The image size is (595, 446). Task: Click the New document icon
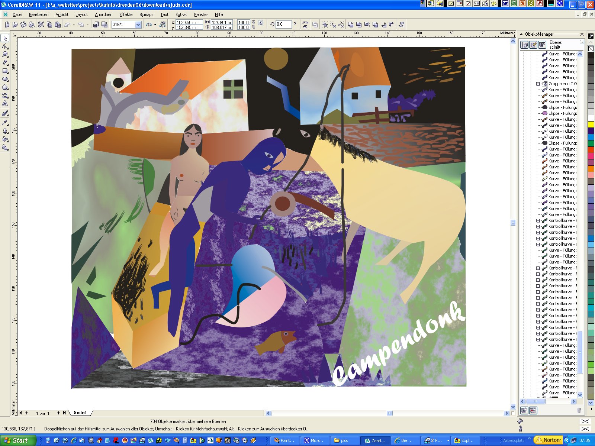tap(7, 25)
